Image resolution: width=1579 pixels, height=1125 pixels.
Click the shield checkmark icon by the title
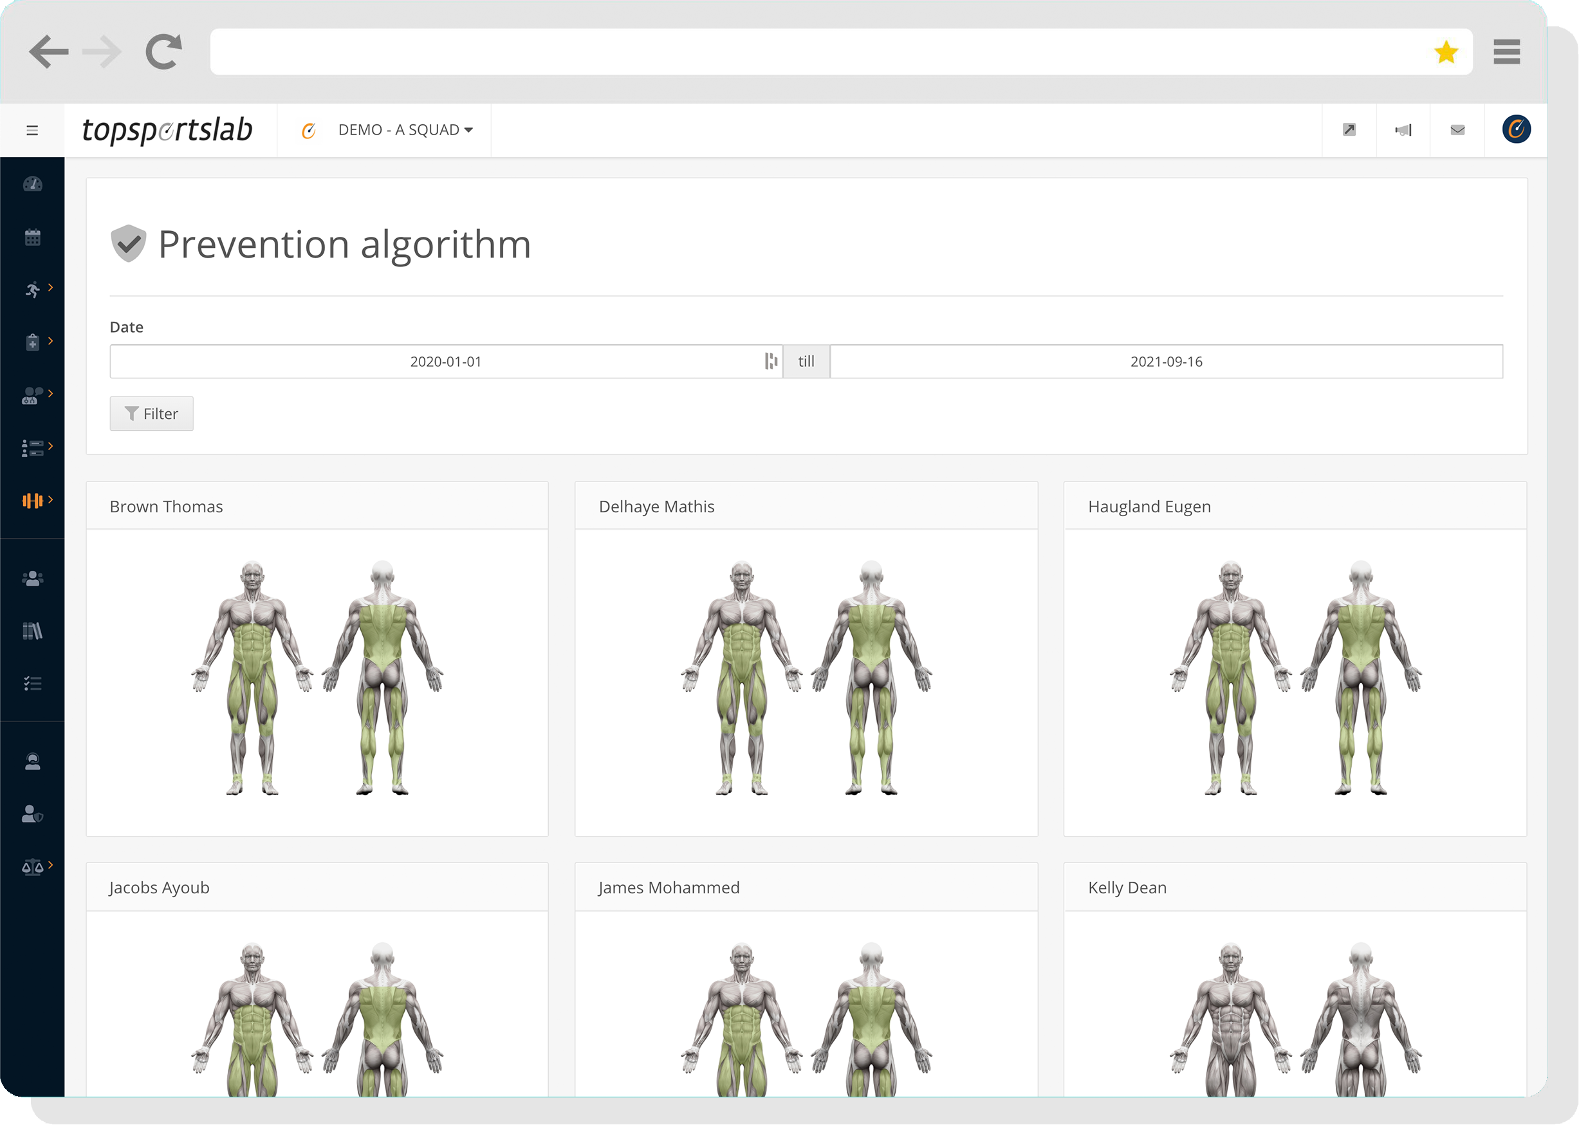[x=128, y=244]
